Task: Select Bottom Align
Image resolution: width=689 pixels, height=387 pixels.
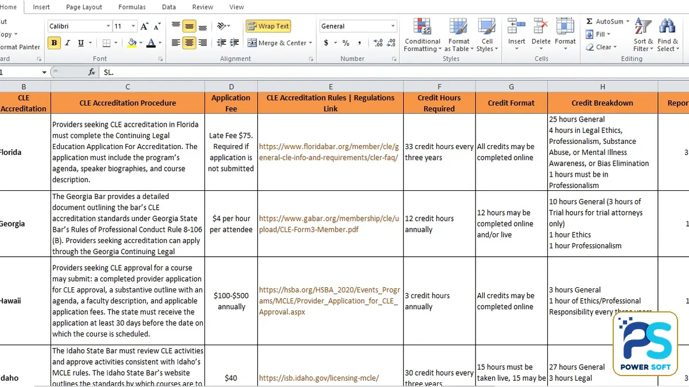Action: click(202, 26)
